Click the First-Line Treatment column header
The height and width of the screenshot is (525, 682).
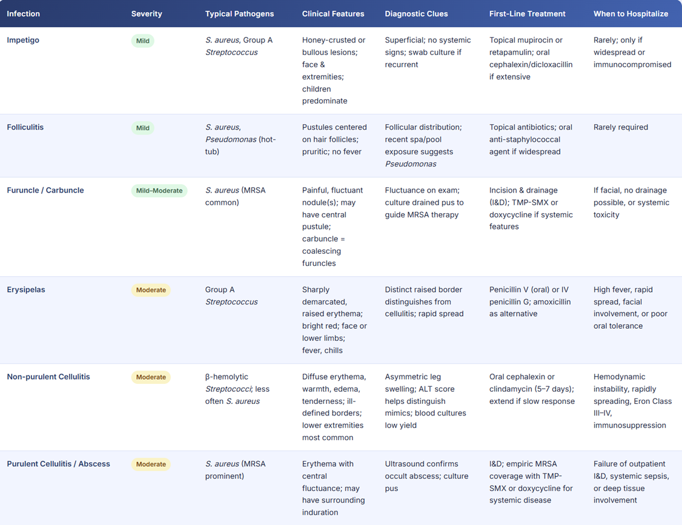[527, 13]
